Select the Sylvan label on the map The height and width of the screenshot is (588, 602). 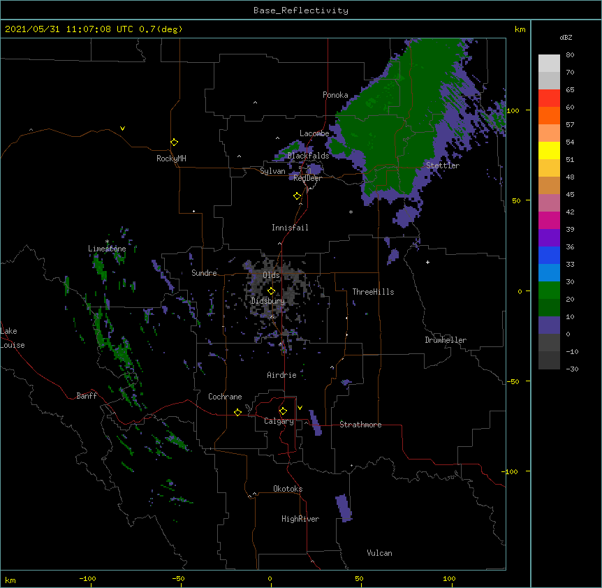(272, 171)
